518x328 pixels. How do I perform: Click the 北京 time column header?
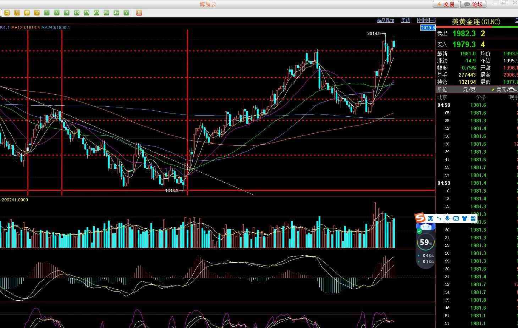(x=442, y=97)
